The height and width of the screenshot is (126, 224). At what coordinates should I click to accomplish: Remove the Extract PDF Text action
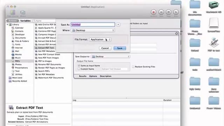pos(176,34)
